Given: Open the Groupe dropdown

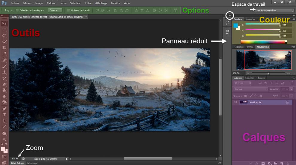Looking at the screenshot, I should [x=55, y=10].
